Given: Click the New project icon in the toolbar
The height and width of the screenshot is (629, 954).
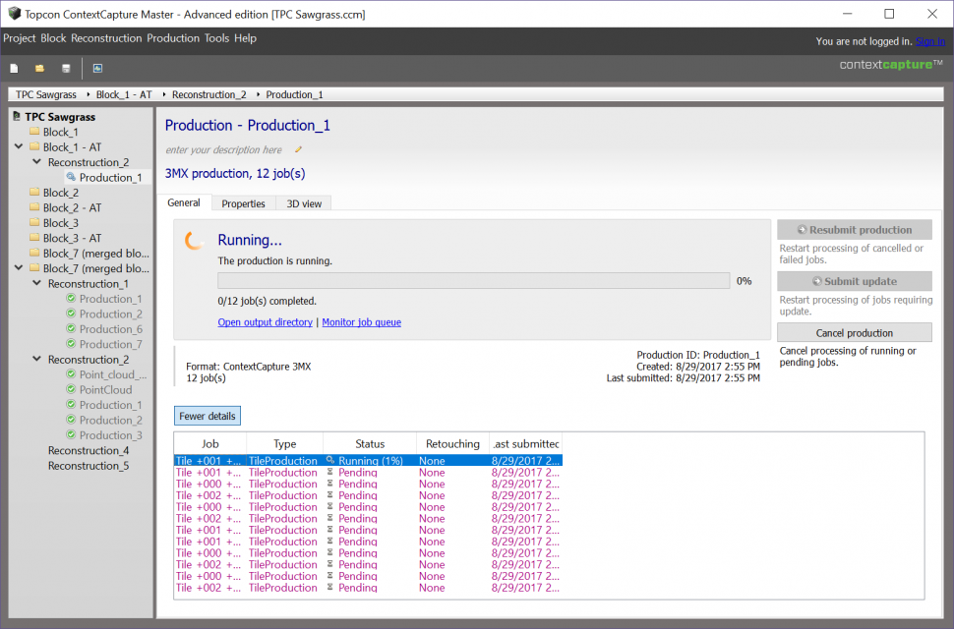Looking at the screenshot, I should tap(14, 69).
